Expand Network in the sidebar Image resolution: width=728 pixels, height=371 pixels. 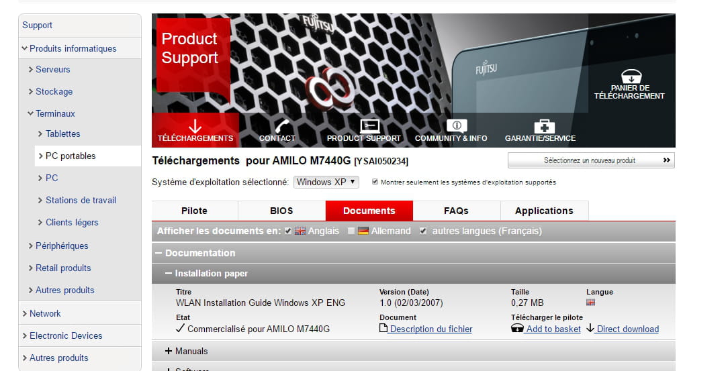click(x=24, y=313)
